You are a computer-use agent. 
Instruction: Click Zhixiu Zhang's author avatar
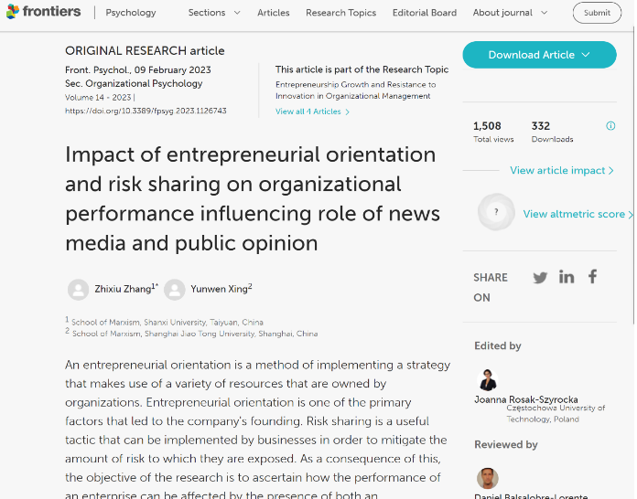coord(79,290)
